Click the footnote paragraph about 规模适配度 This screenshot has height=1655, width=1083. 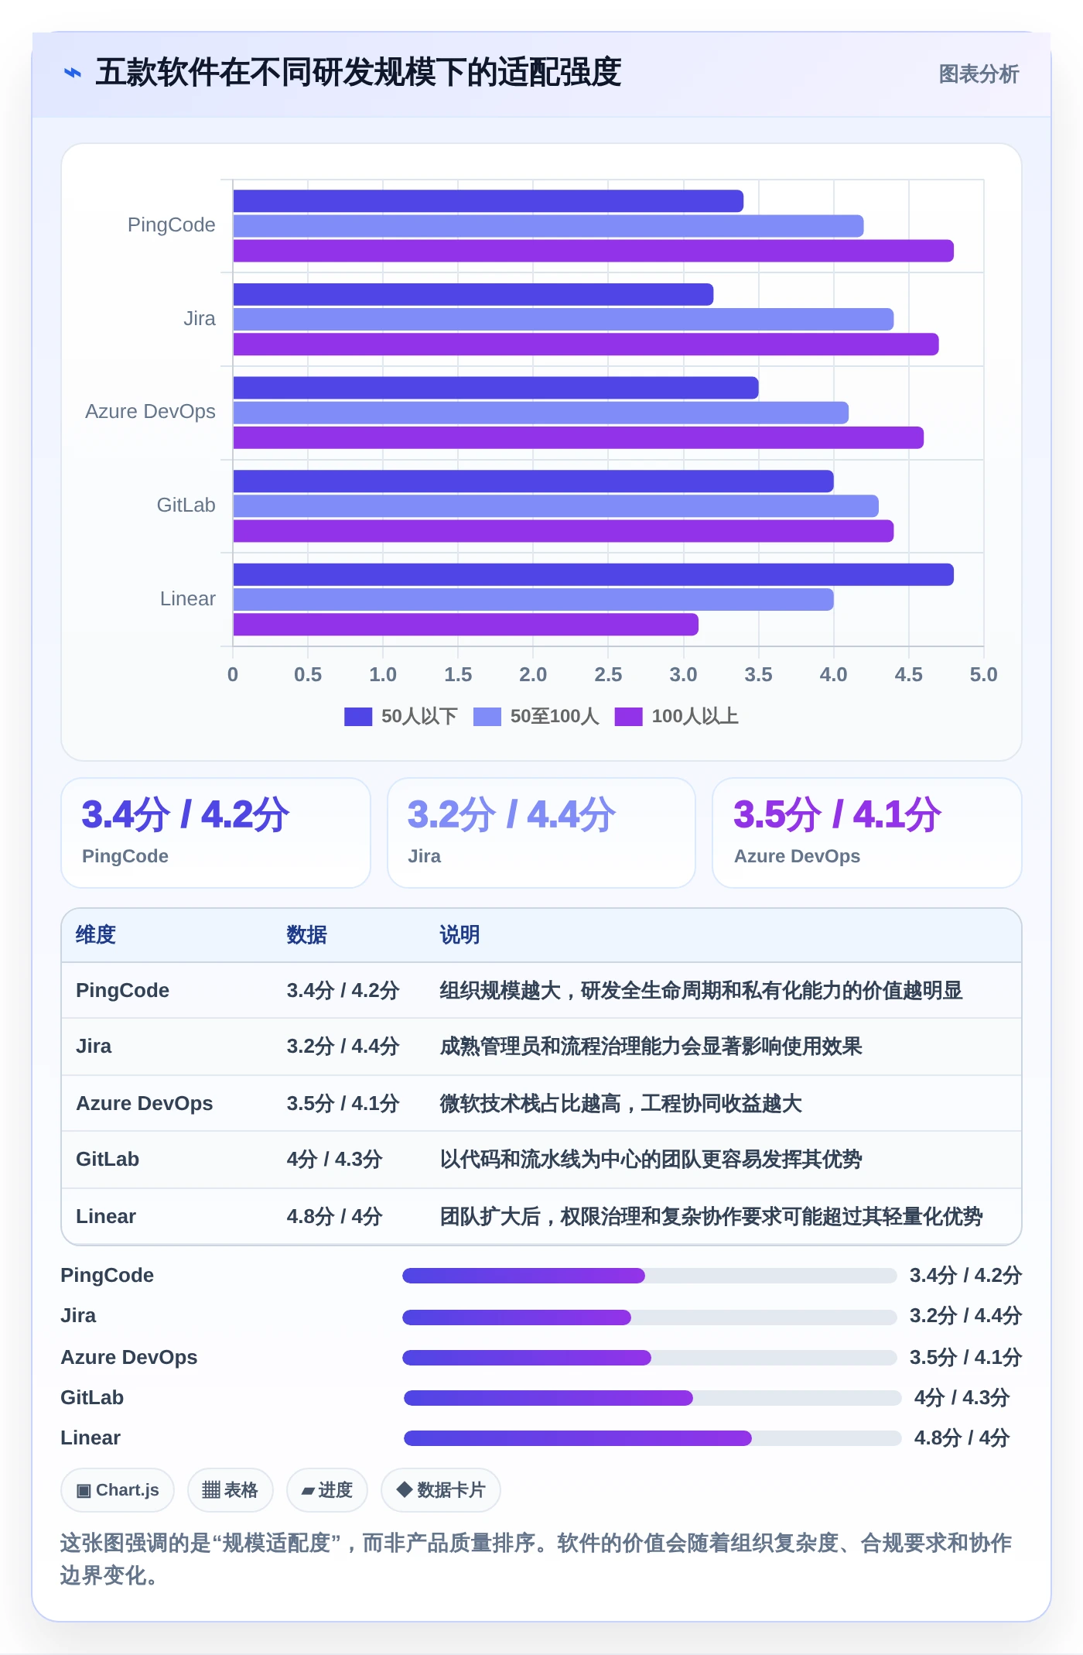536,1559
